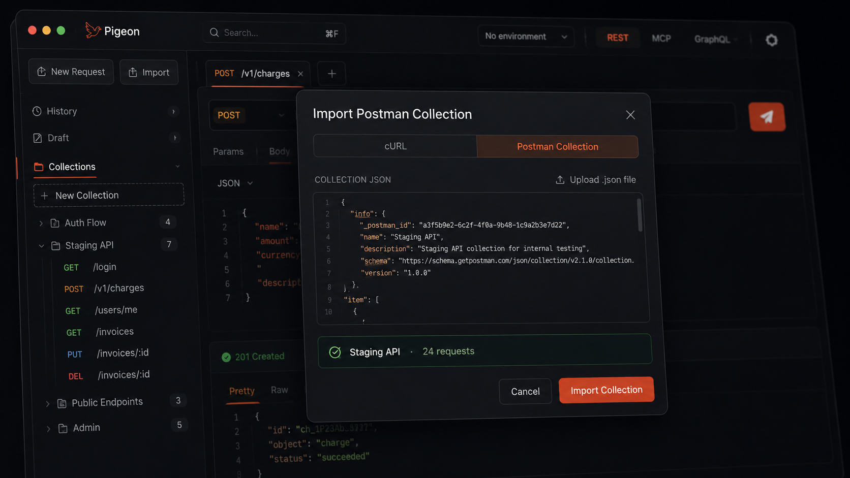Click the 201 Created status check icon
The height and width of the screenshot is (478, 850).
tap(226, 357)
